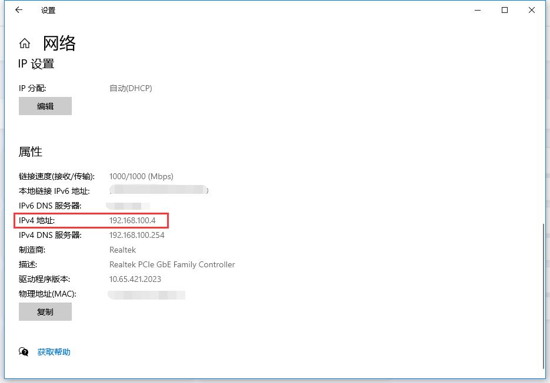Click the IPv4 DNS server value 192.168.100.254
550x383 pixels.
coord(137,235)
